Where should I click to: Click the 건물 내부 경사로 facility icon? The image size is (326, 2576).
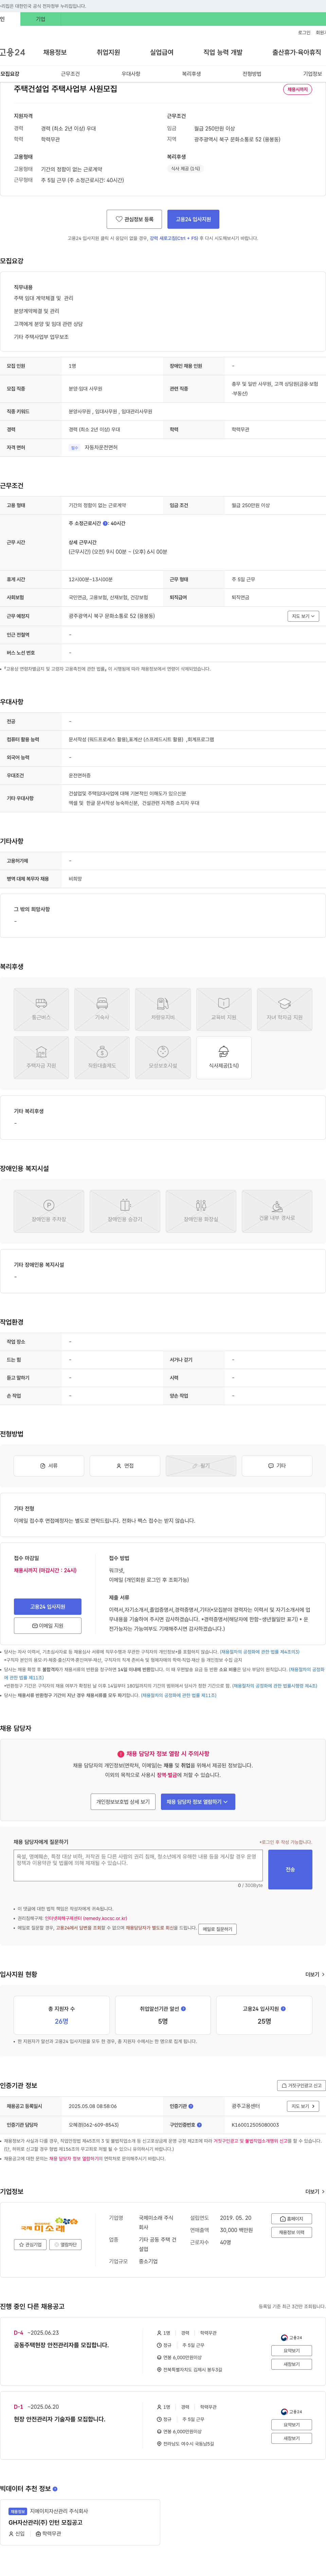tap(277, 1211)
